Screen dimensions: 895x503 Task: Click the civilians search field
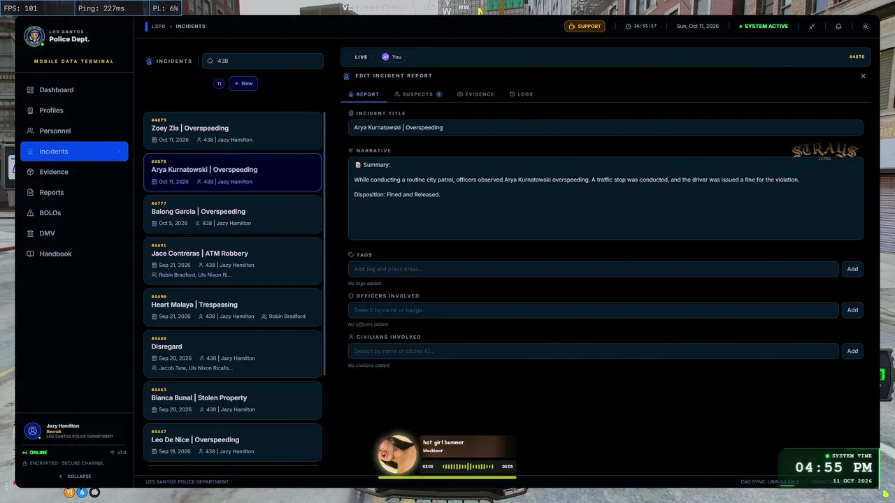[594, 351]
